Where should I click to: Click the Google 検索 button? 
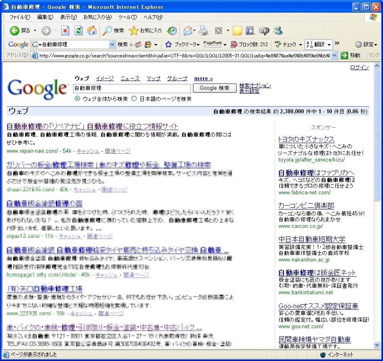214,88
